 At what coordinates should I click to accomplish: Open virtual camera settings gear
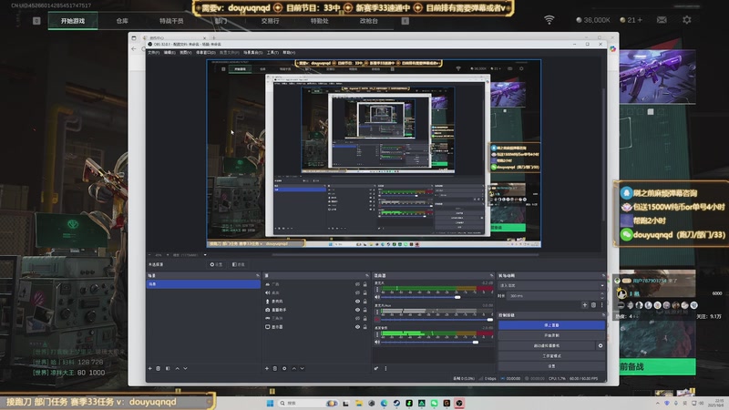tap(600, 346)
